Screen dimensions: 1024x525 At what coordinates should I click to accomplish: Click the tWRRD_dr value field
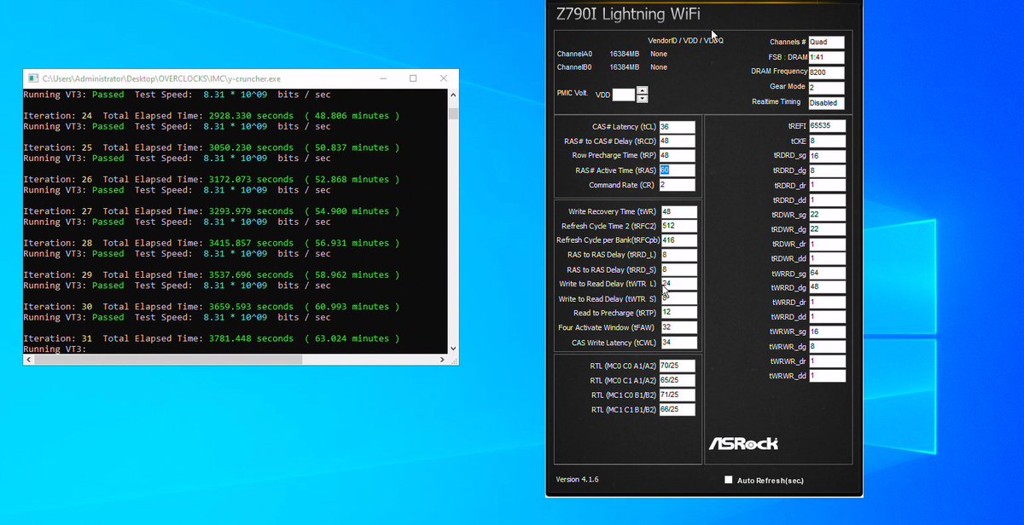coord(827,302)
